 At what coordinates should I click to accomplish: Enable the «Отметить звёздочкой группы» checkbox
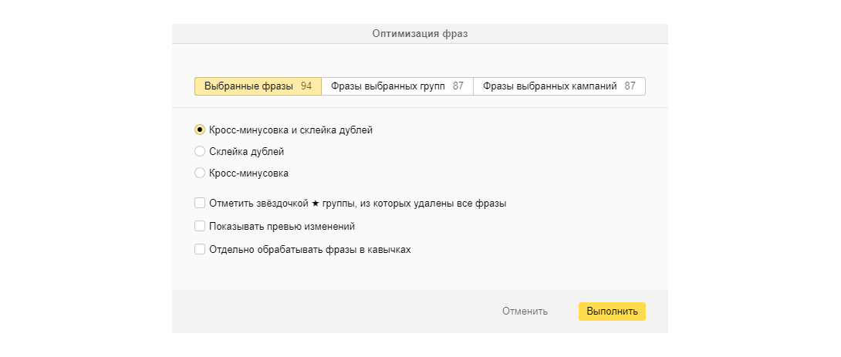pos(200,204)
